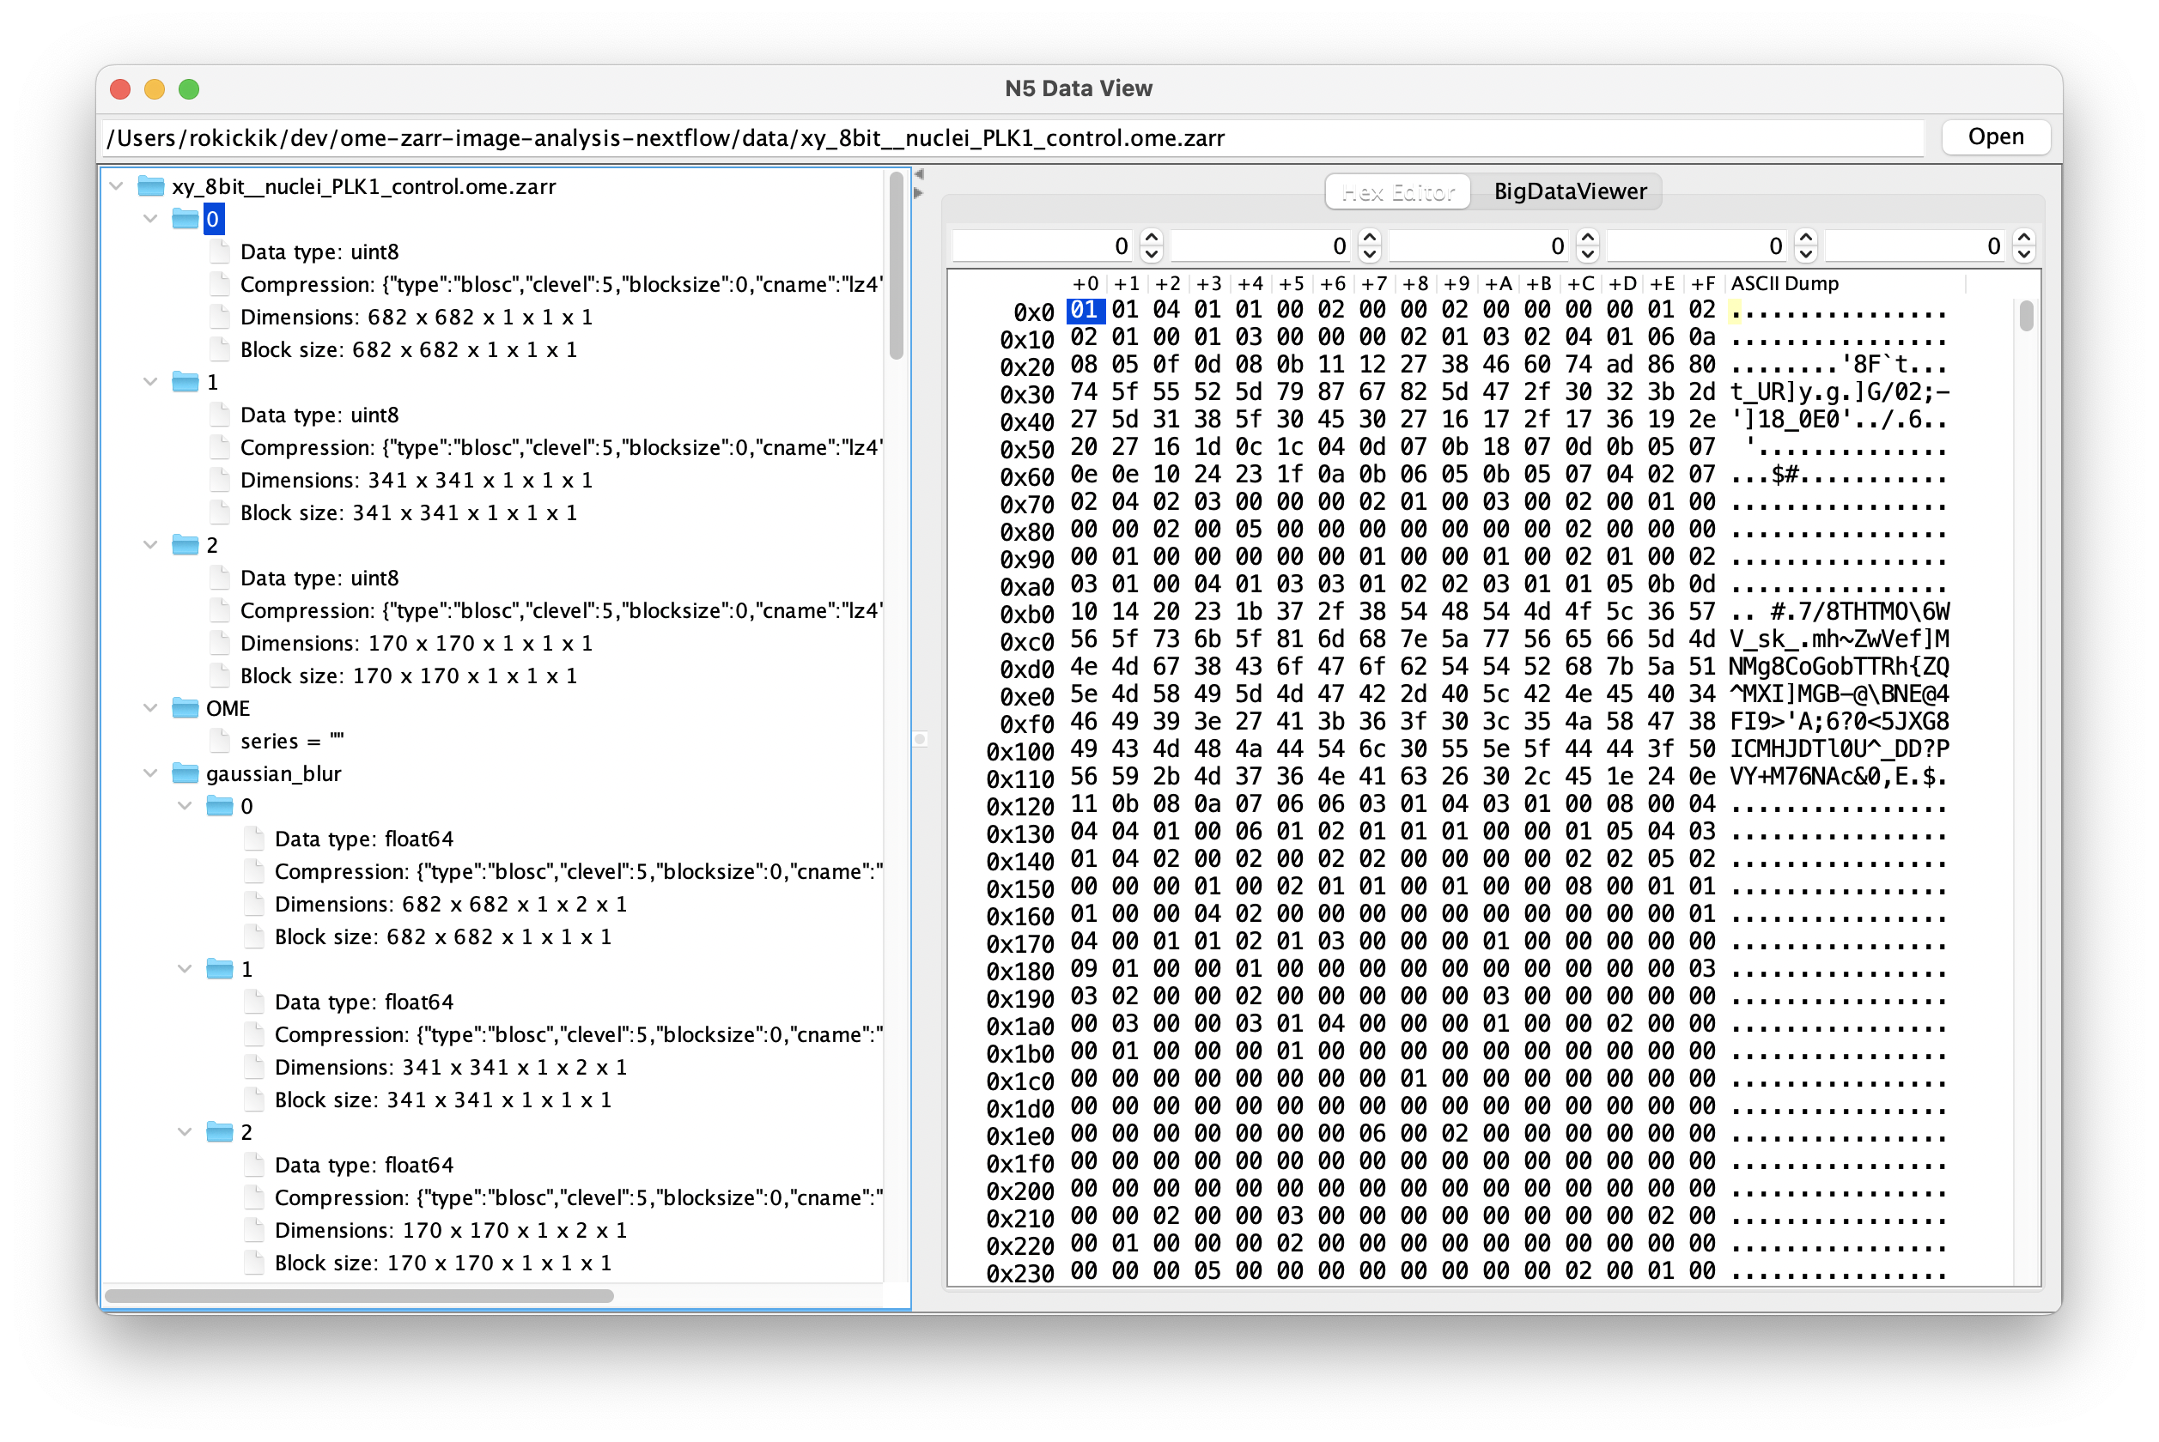Collapse the root zarr tree node
2159x1442 pixels.
coord(117,187)
